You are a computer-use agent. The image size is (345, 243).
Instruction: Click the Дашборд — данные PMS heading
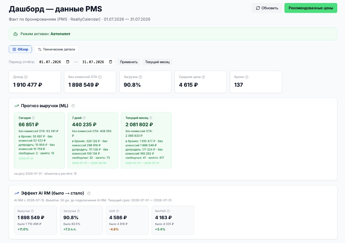click(x=56, y=9)
